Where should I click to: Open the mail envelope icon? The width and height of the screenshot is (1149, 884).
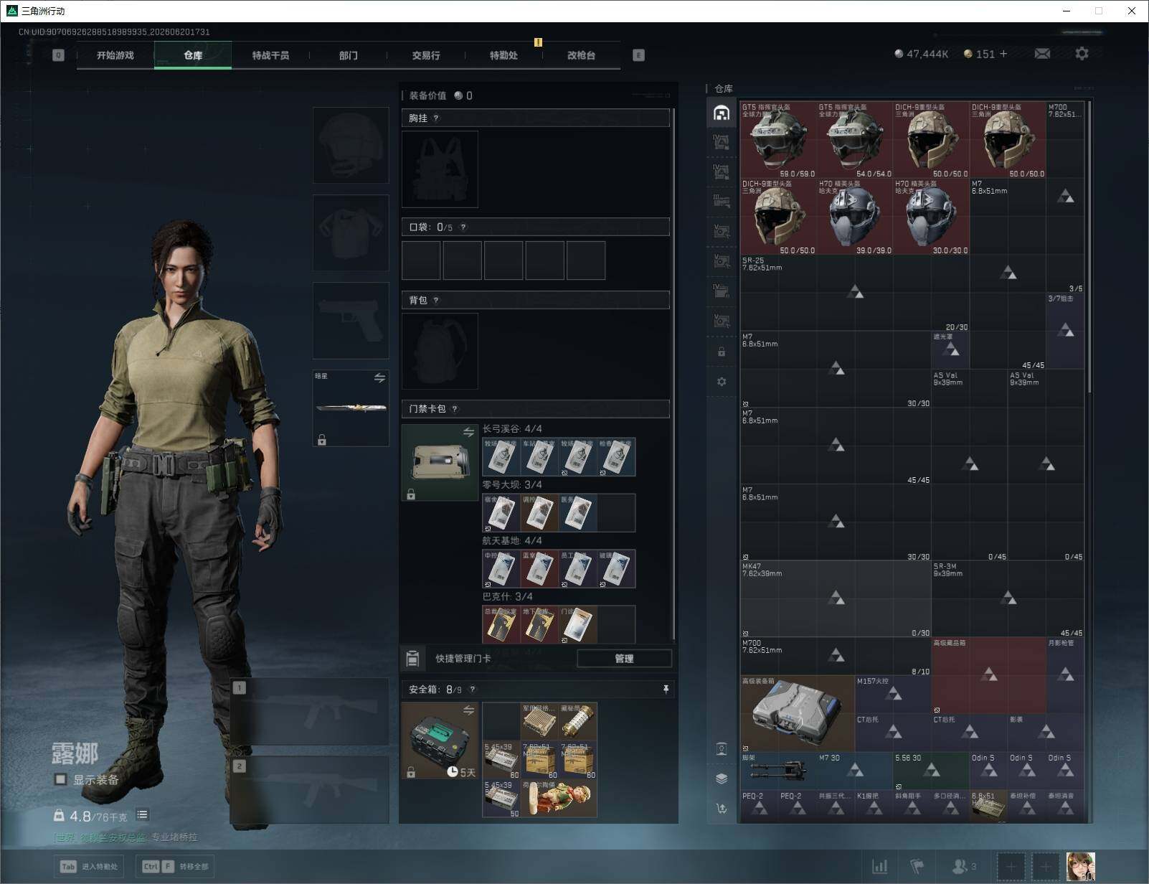click(1042, 54)
